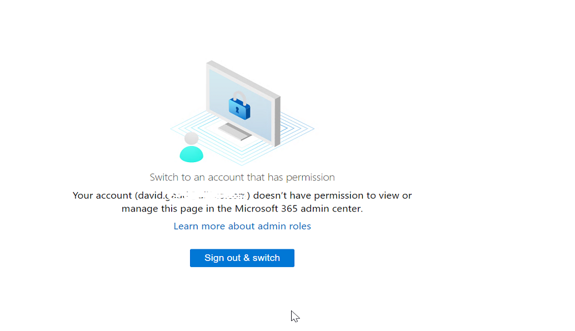575x331 pixels.
Task: Click the gray head of the user figure
Action: [x=191, y=138]
